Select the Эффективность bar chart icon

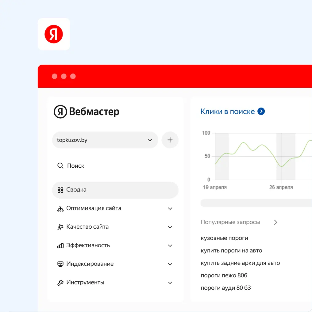pos(60,245)
